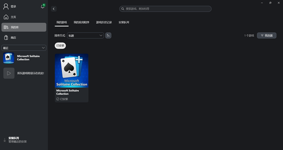Select 我的库 library in sidebar

[x=24, y=27]
